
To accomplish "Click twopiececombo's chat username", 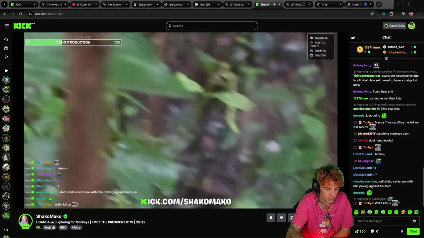I will click(365, 181).
